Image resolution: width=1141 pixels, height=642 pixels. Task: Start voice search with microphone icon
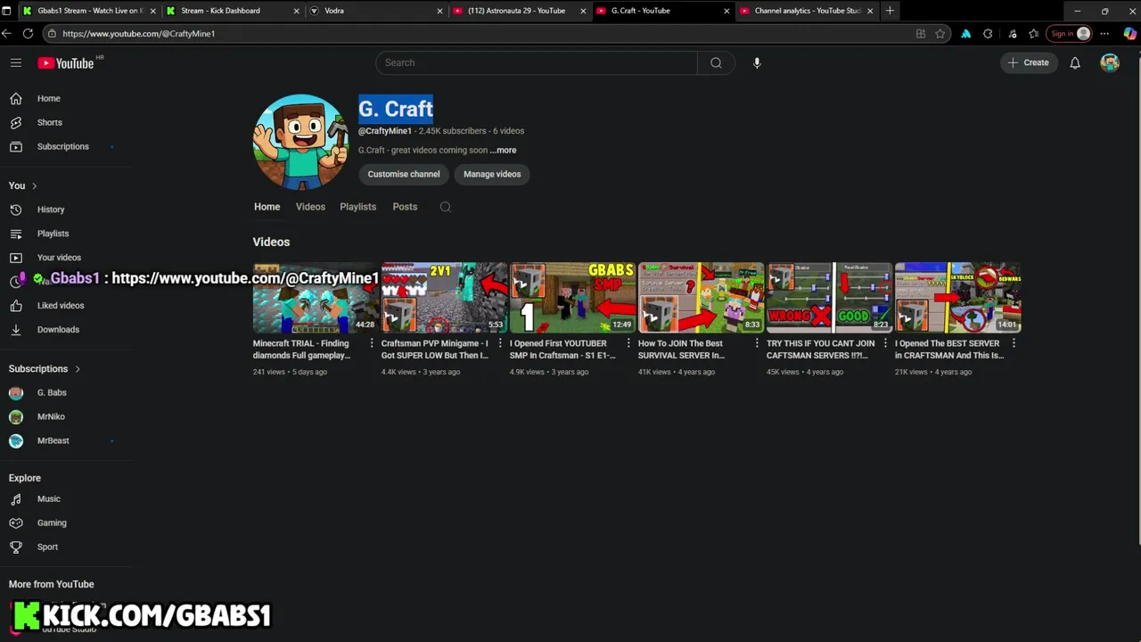pyautogui.click(x=757, y=62)
